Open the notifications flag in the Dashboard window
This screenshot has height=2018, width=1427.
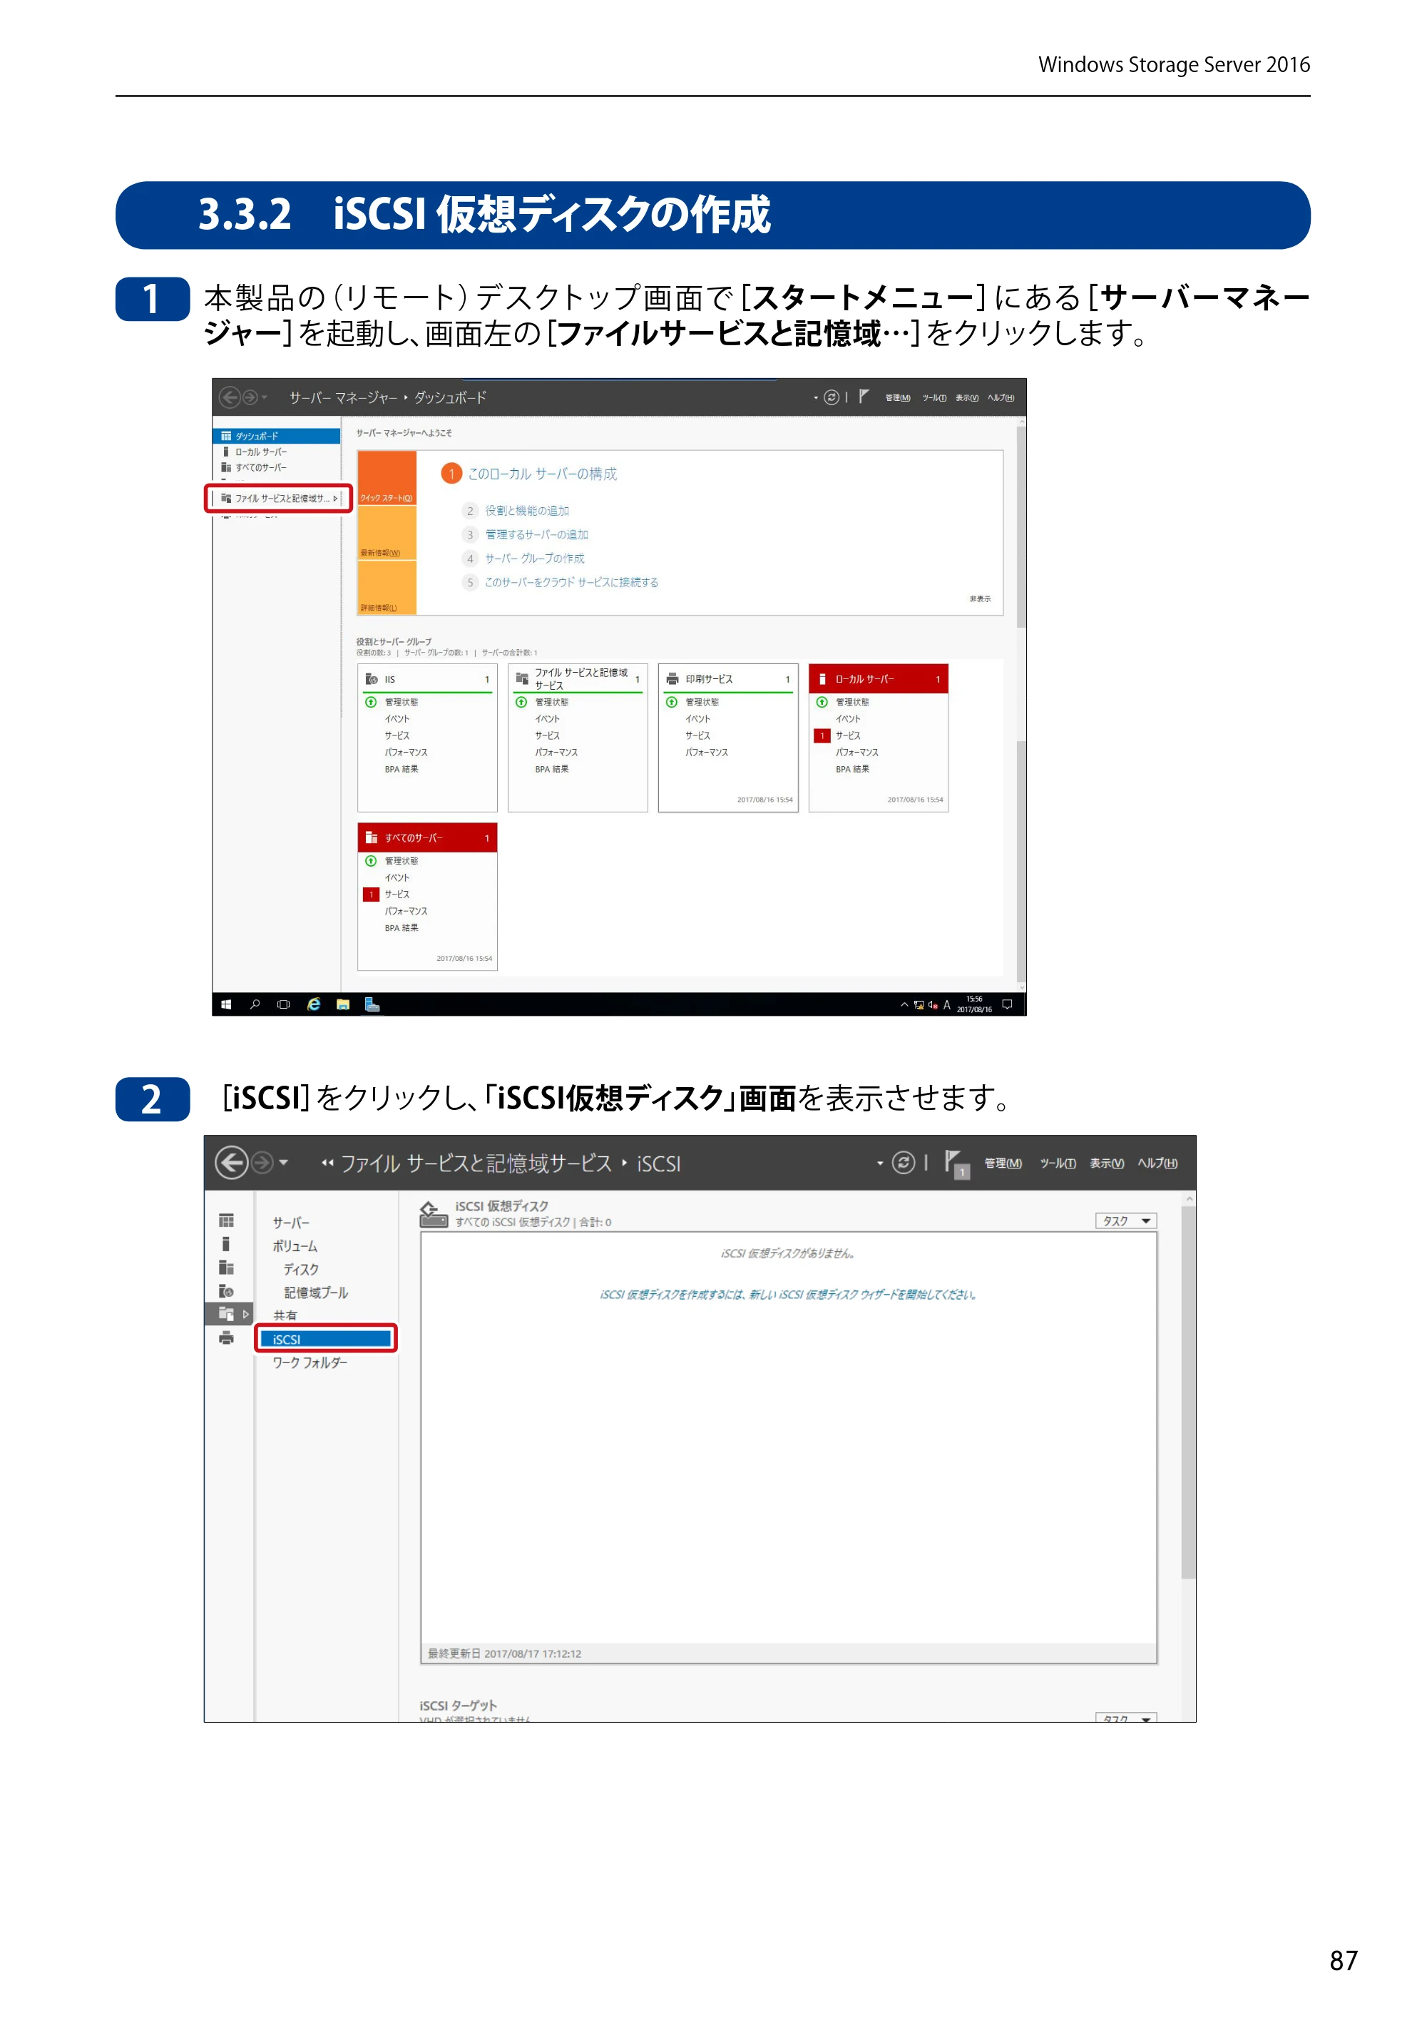click(864, 397)
